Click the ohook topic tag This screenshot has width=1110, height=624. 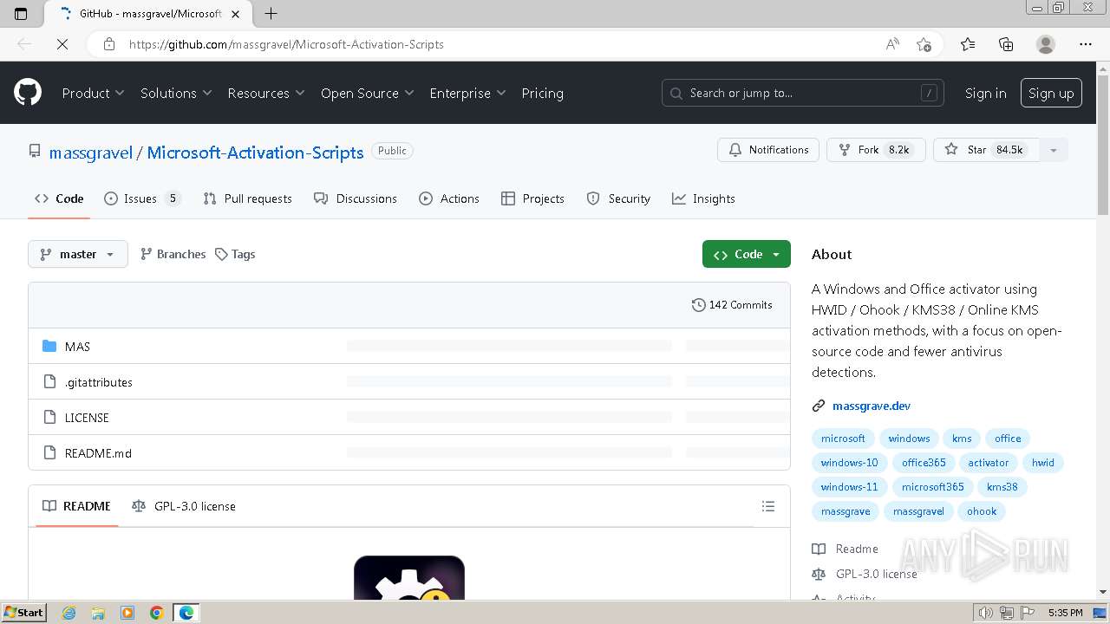(x=982, y=511)
